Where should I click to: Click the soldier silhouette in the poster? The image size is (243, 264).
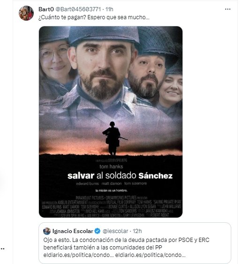(113, 138)
